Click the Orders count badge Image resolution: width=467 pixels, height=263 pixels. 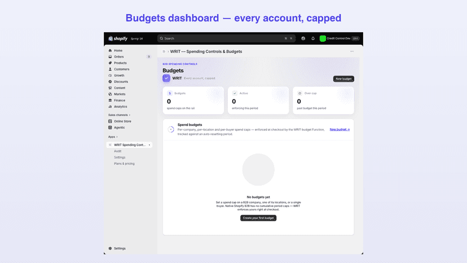click(149, 56)
